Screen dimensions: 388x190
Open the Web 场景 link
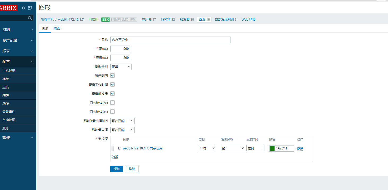249,20
